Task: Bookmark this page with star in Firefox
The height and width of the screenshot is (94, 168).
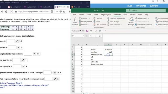Action: click(64, 11)
